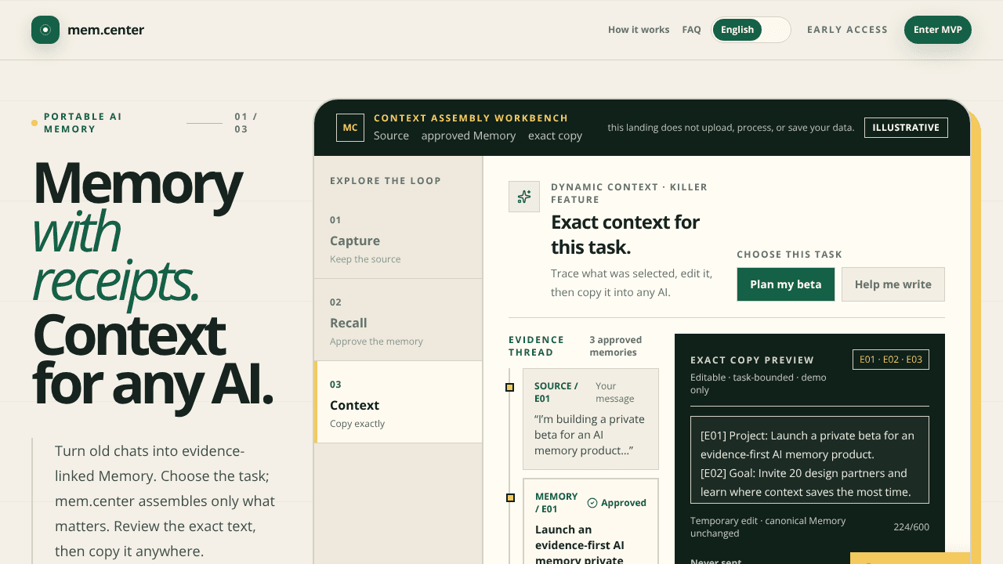1003x564 pixels.
Task: Toggle the English language switch
Action: [751, 30]
